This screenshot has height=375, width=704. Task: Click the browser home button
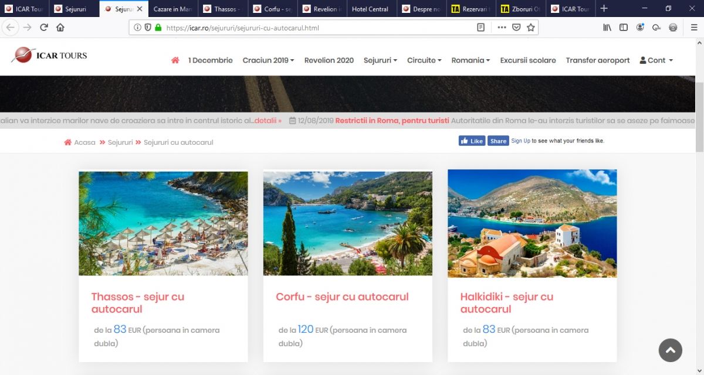pyautogui.click(x=60, y=28)
